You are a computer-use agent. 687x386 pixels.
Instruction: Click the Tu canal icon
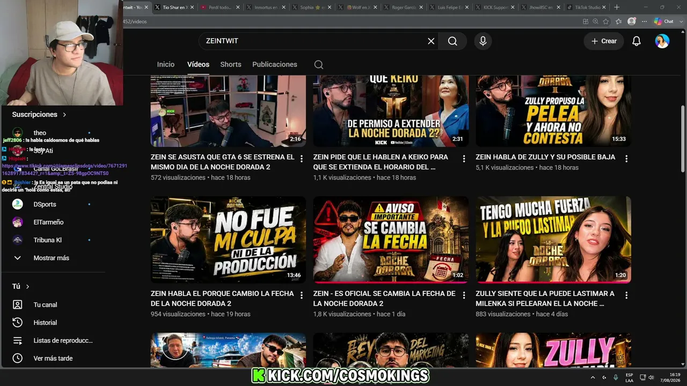click(x=18, y=305)
